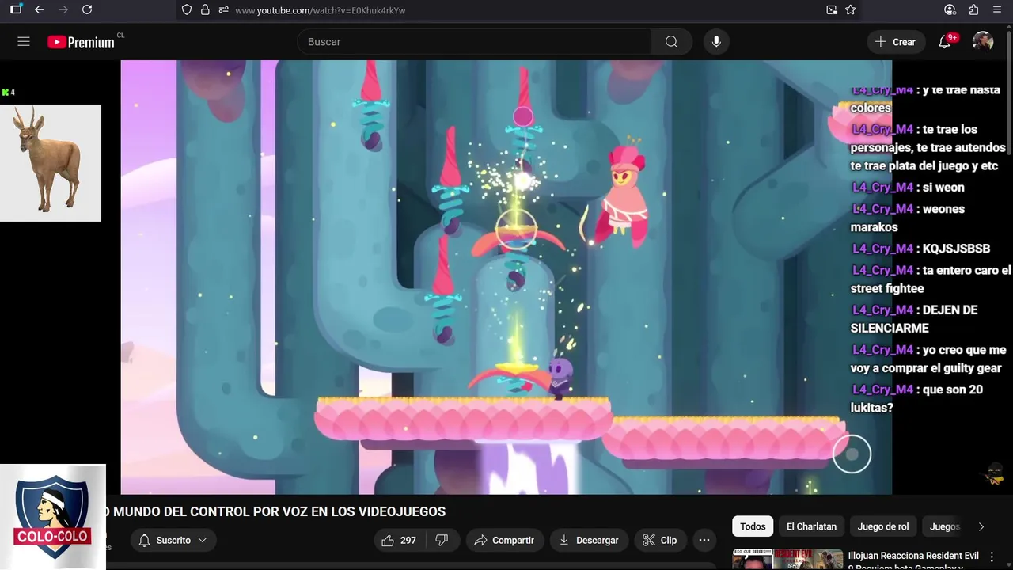Click chat message 'que son 20 lukitas?'
The width and height of the screenshot is (1013, 570).
(917, 398)
